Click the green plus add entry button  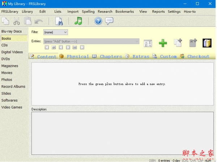(x=163, y=43)
